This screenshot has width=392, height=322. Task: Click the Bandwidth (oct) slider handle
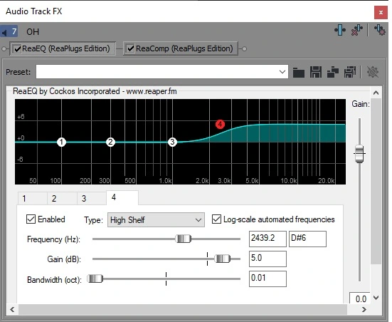95,279
